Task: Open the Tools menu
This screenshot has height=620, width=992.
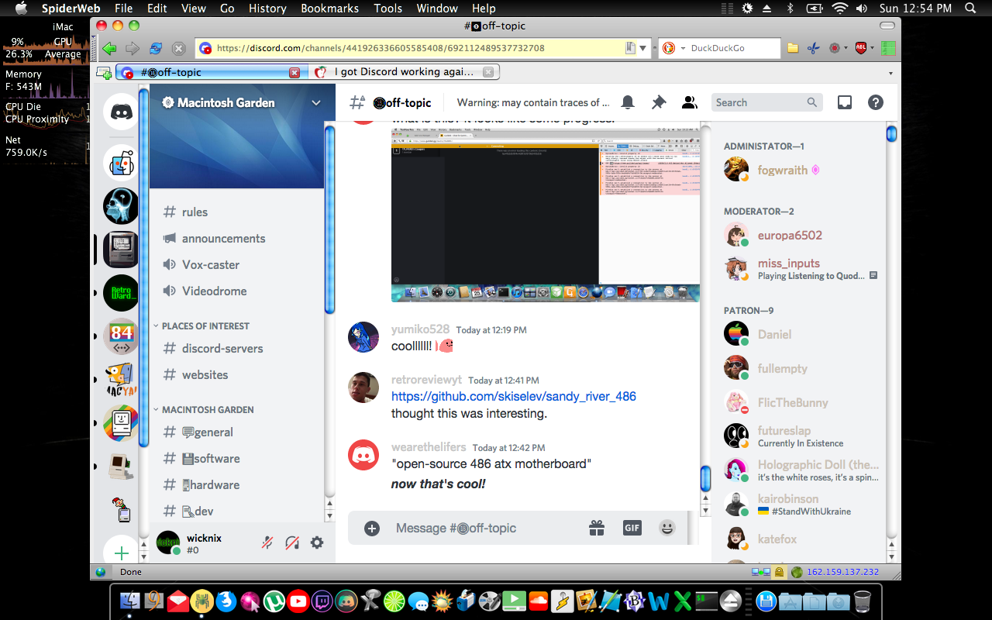Action: 387,9
